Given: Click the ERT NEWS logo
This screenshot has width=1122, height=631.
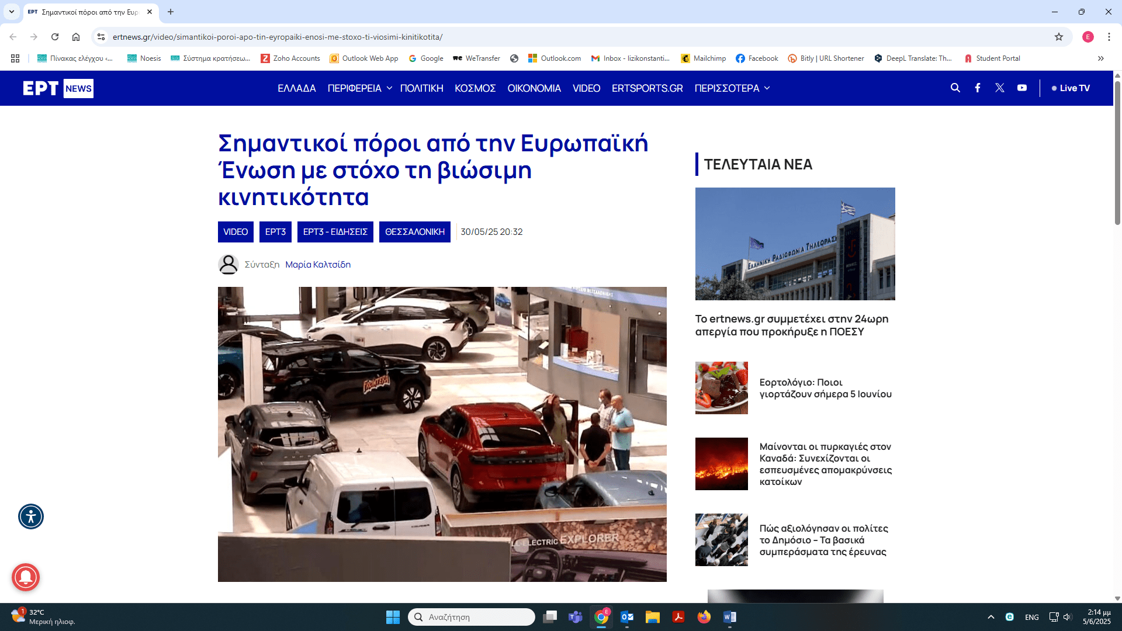Looking at the screenshot, I should 58,88.
